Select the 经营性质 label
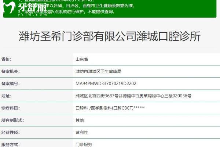220x147 pixels. click(10, 133)
